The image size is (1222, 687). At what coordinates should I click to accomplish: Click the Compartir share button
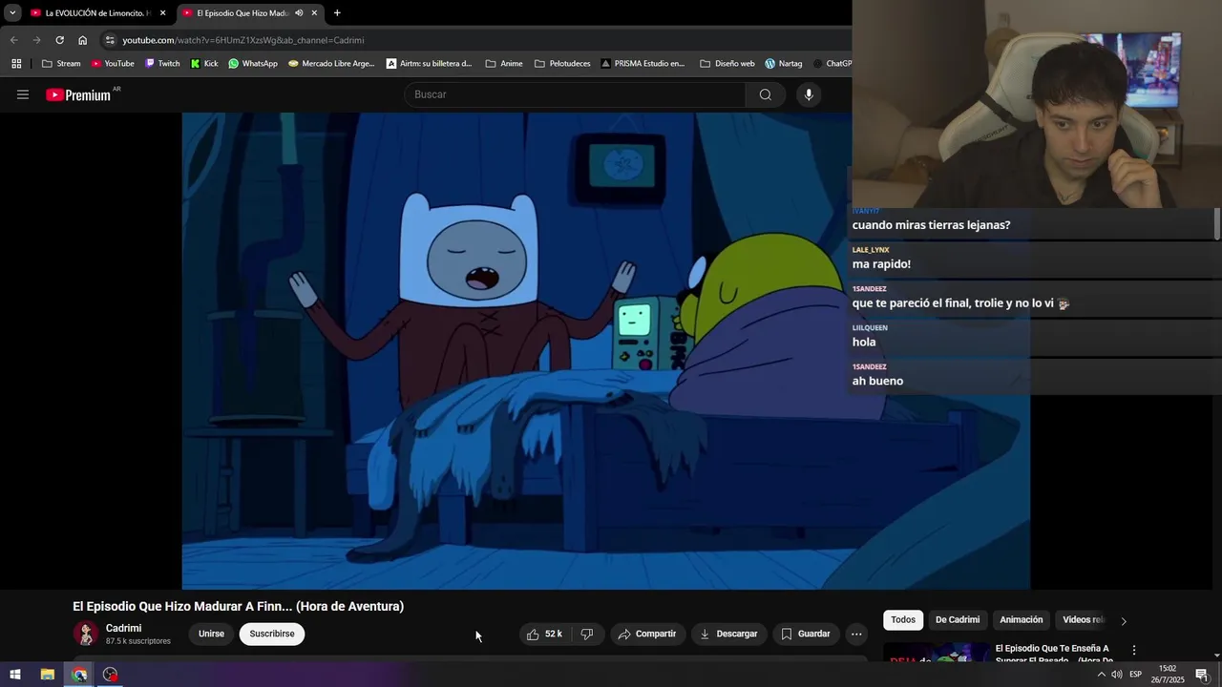click(x=647, y=634)
